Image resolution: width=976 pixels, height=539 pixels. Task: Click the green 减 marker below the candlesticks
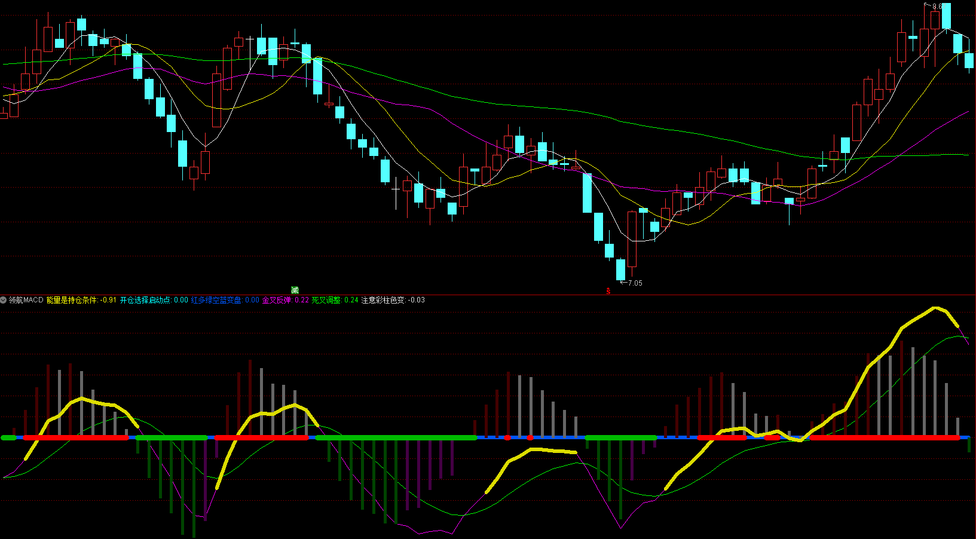(295, 290)
